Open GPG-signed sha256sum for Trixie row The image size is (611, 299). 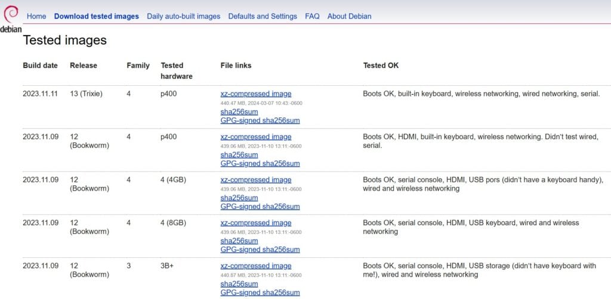coord(260,120)
